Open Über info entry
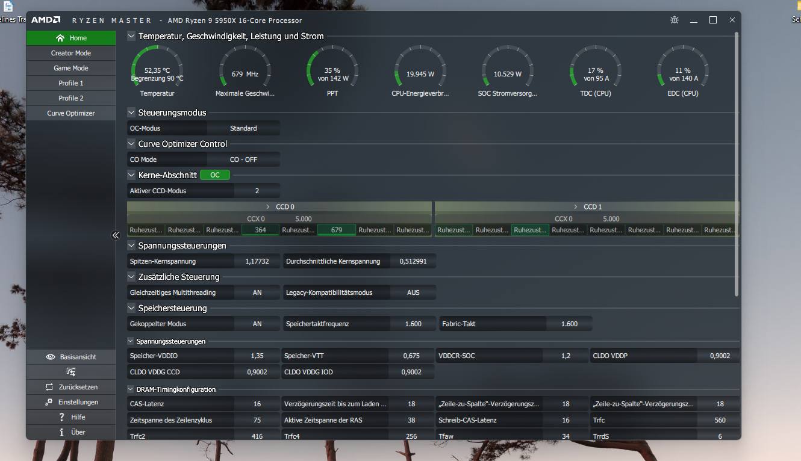The image size is (801, 461). pos(71,432)
